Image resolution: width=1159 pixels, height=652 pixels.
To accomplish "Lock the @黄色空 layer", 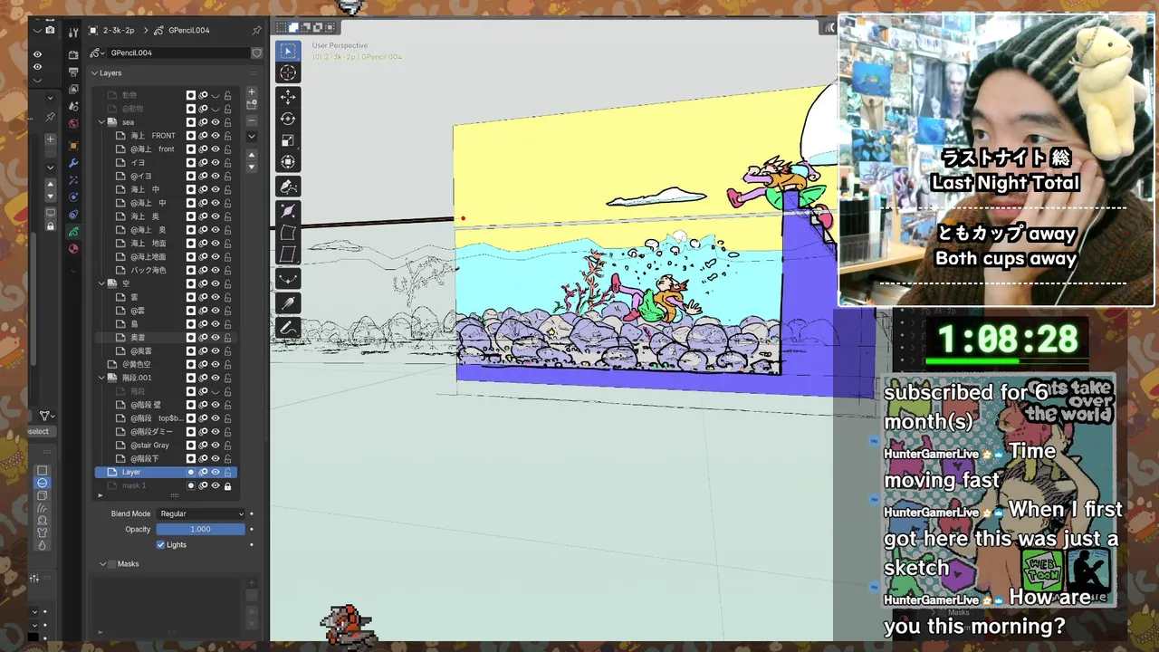I will pyautogui.click(x=227, y=364).
